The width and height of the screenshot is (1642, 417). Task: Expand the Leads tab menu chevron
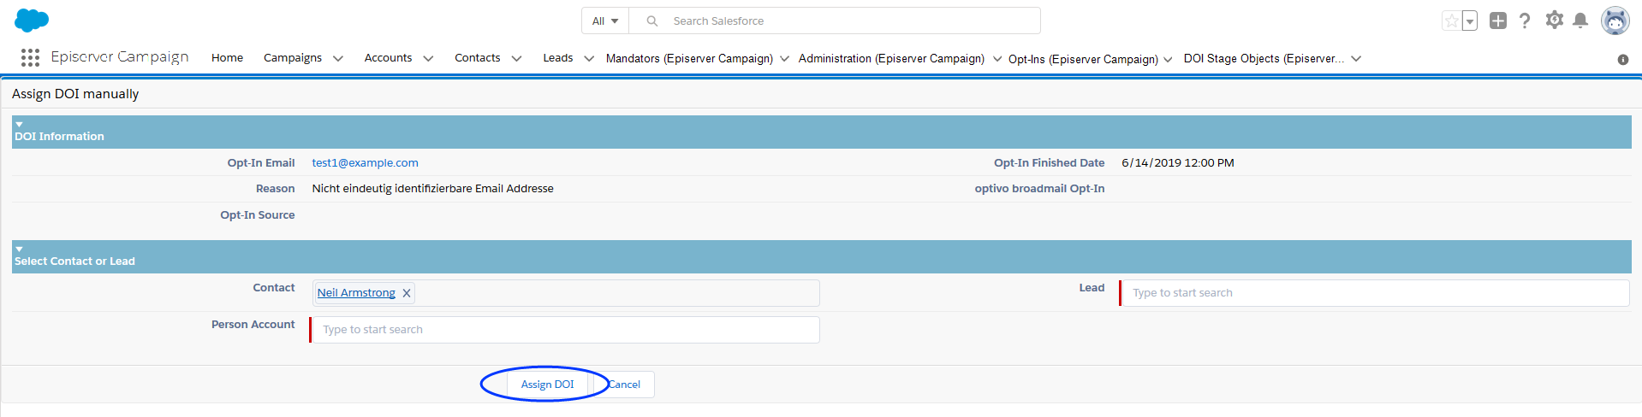click(x=589, y=58)
